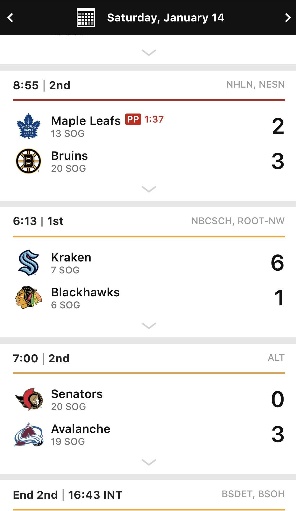Open the Avalanche team name

click(x=80, y=429)
